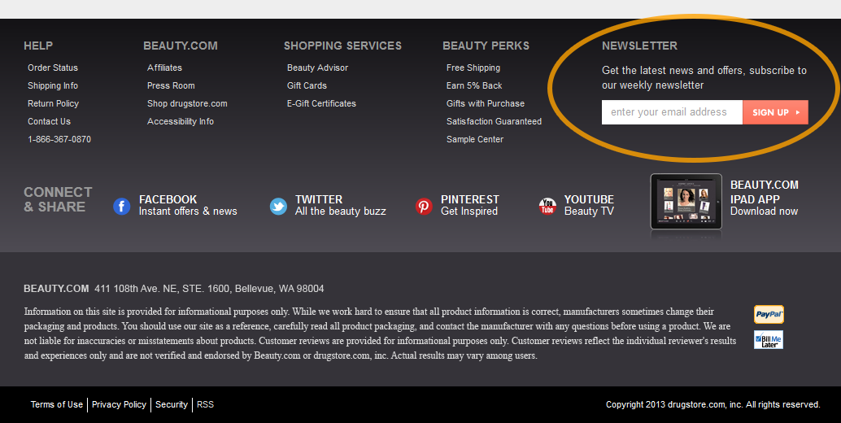
Task: Open the Accessibility Info link
Action: (x=181, y=122)
